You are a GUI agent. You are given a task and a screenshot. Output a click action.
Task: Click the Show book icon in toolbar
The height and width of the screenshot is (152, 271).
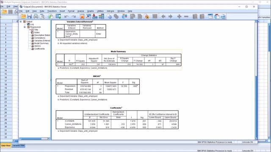(195, 16)
